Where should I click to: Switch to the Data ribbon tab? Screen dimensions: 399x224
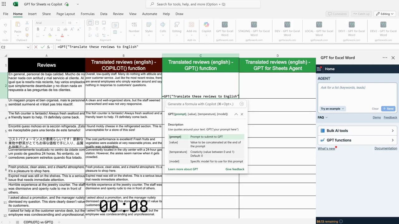tap(104, 14)
